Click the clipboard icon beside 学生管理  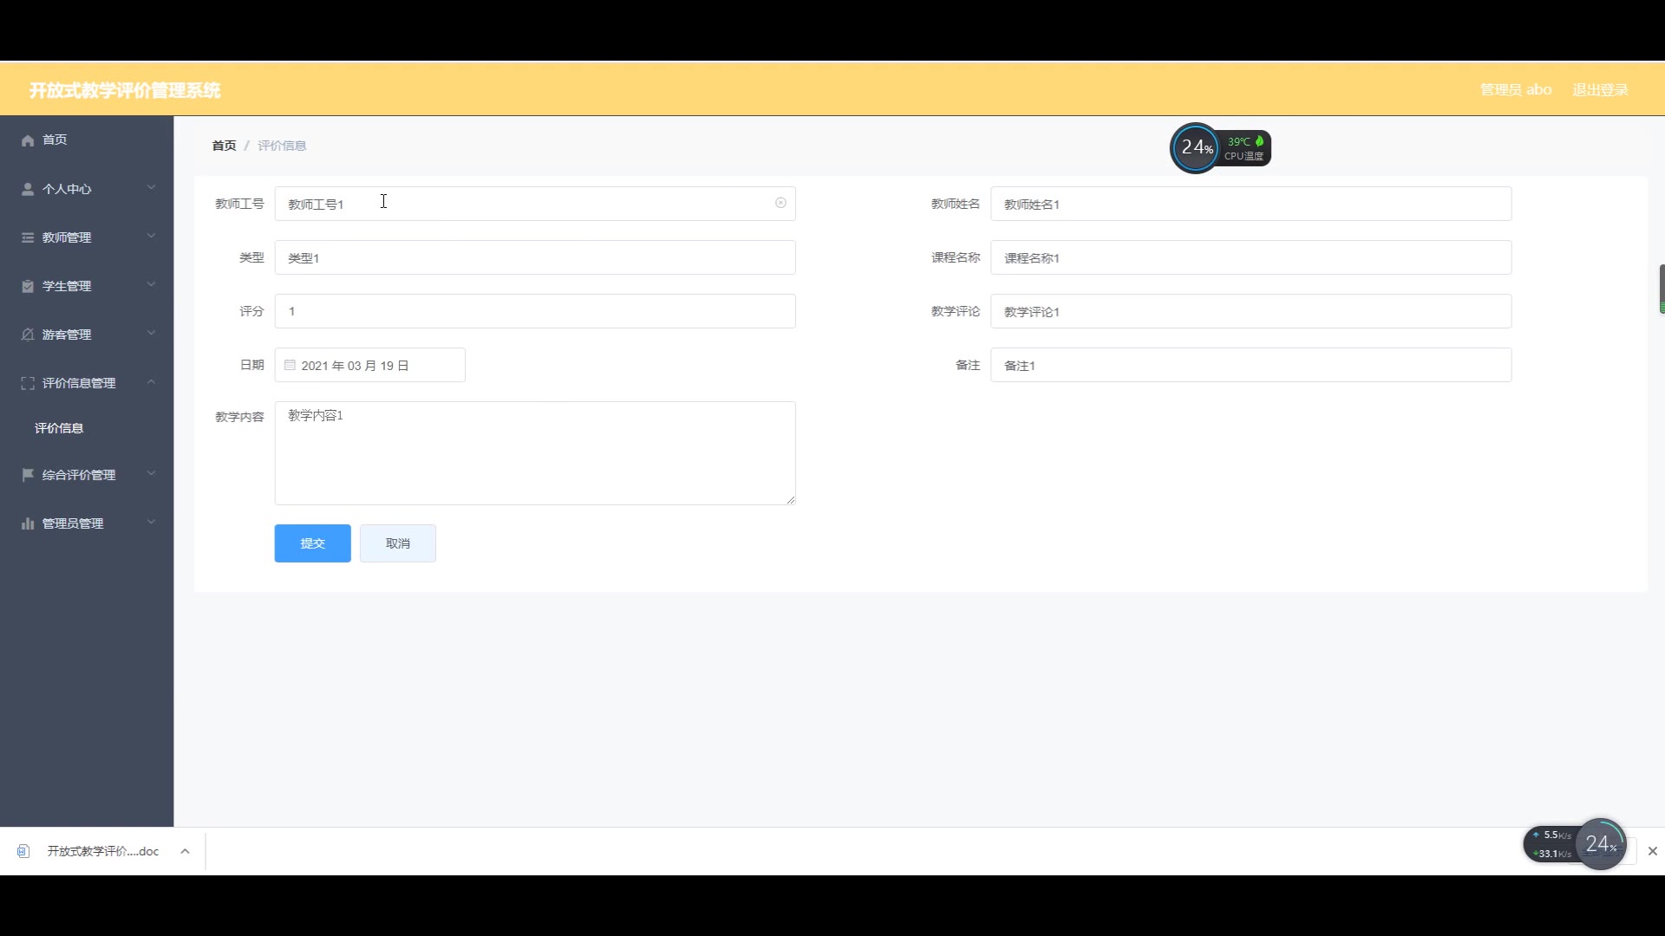pyautogui.click(x=28, y=286)
